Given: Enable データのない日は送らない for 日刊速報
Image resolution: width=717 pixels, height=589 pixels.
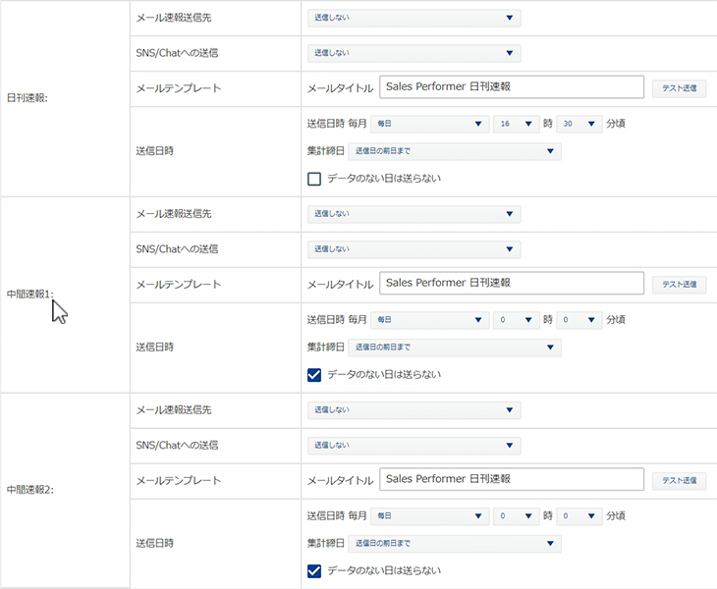Looking at the screenshot, I should (314, 179).
